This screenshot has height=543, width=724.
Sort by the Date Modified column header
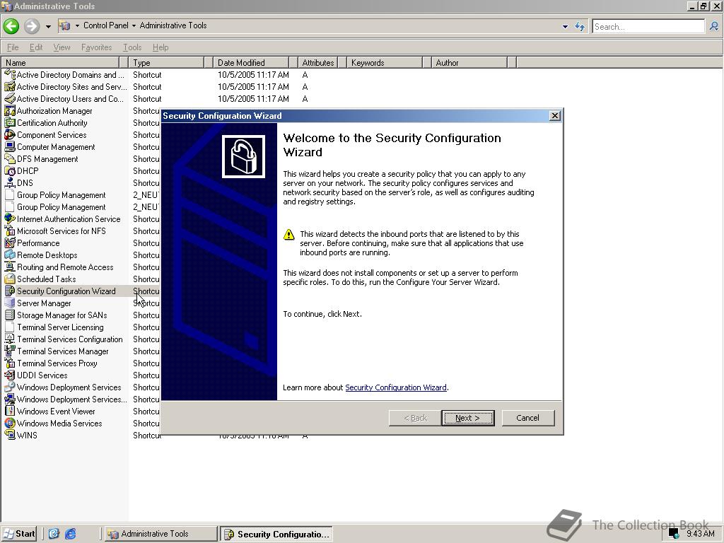251,62
